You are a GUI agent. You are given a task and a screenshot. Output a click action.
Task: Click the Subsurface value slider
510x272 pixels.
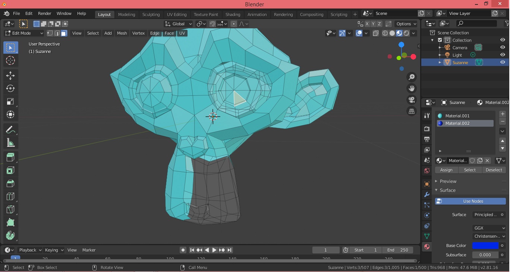point(485,255)
